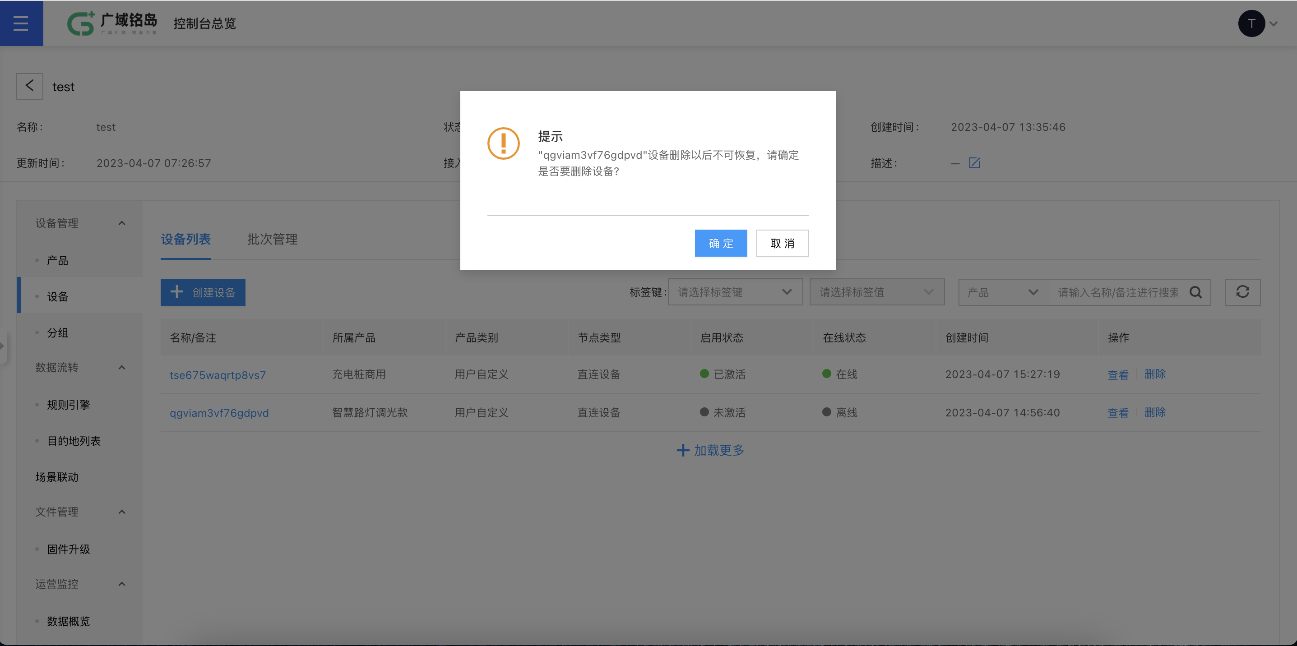The height and width of the screenshot is (646, 1297).
Task: Open 场景联动 sidebar item
Action: [57, 477]
